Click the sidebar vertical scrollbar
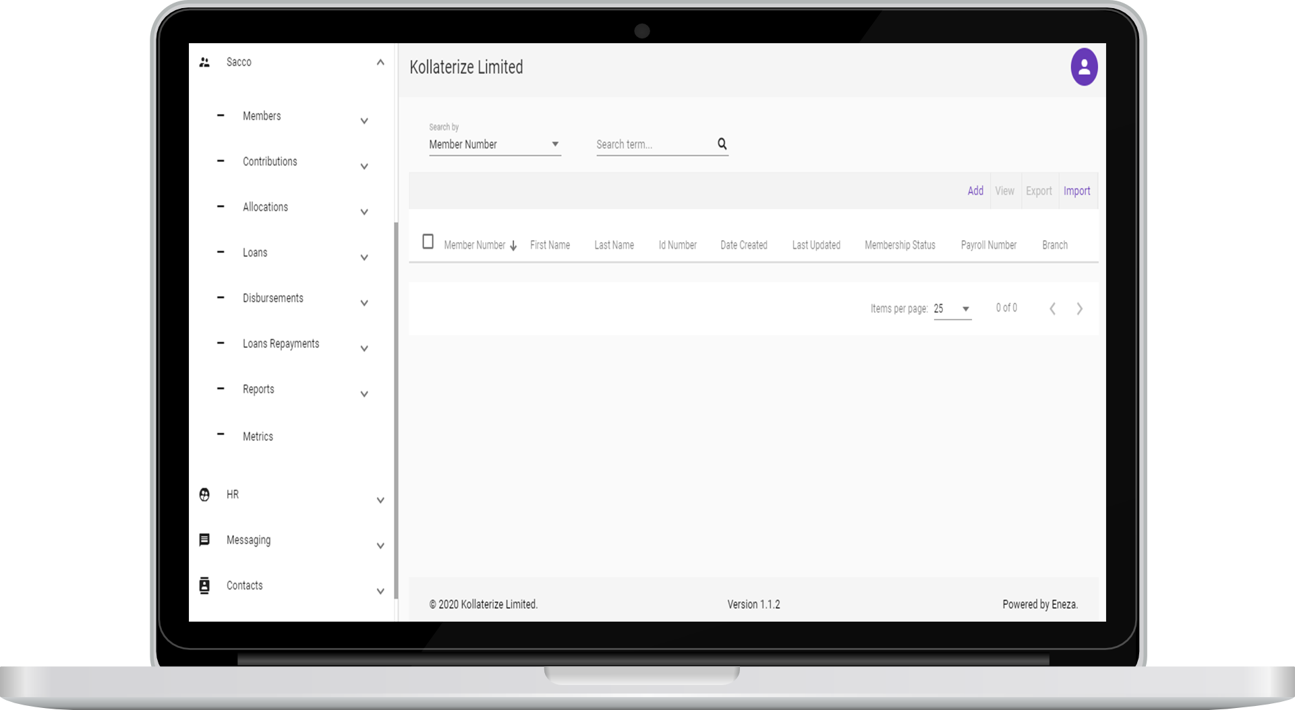The width and height of the screenshot is (1295, 710). 396,410
